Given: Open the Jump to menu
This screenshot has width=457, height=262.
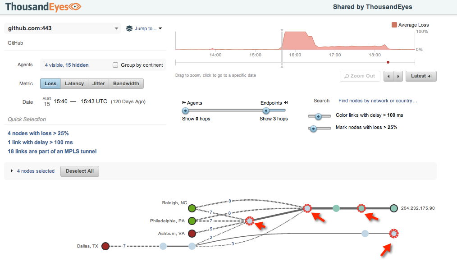Looking at the screenshot, I should click(144, 28).
